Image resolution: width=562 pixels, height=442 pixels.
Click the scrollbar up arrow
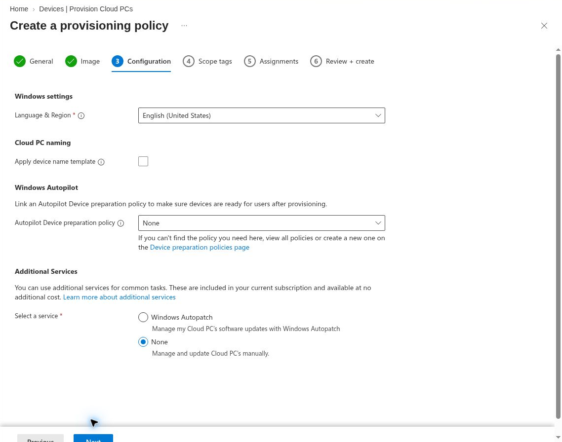click(x=558, y=50)
